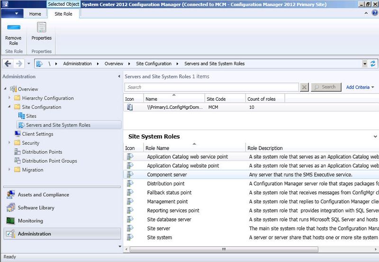379x262 pixels.
Task: Select the Fallback status point row
Action: pyautogui.click(x=251, y=192)
